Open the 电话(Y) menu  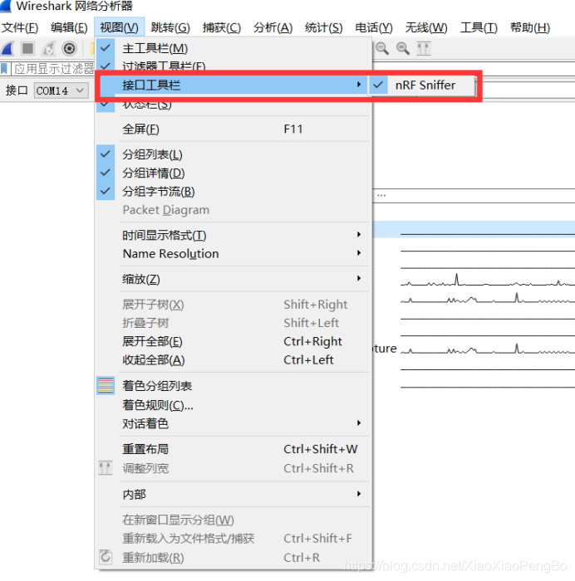coord(374,27)
